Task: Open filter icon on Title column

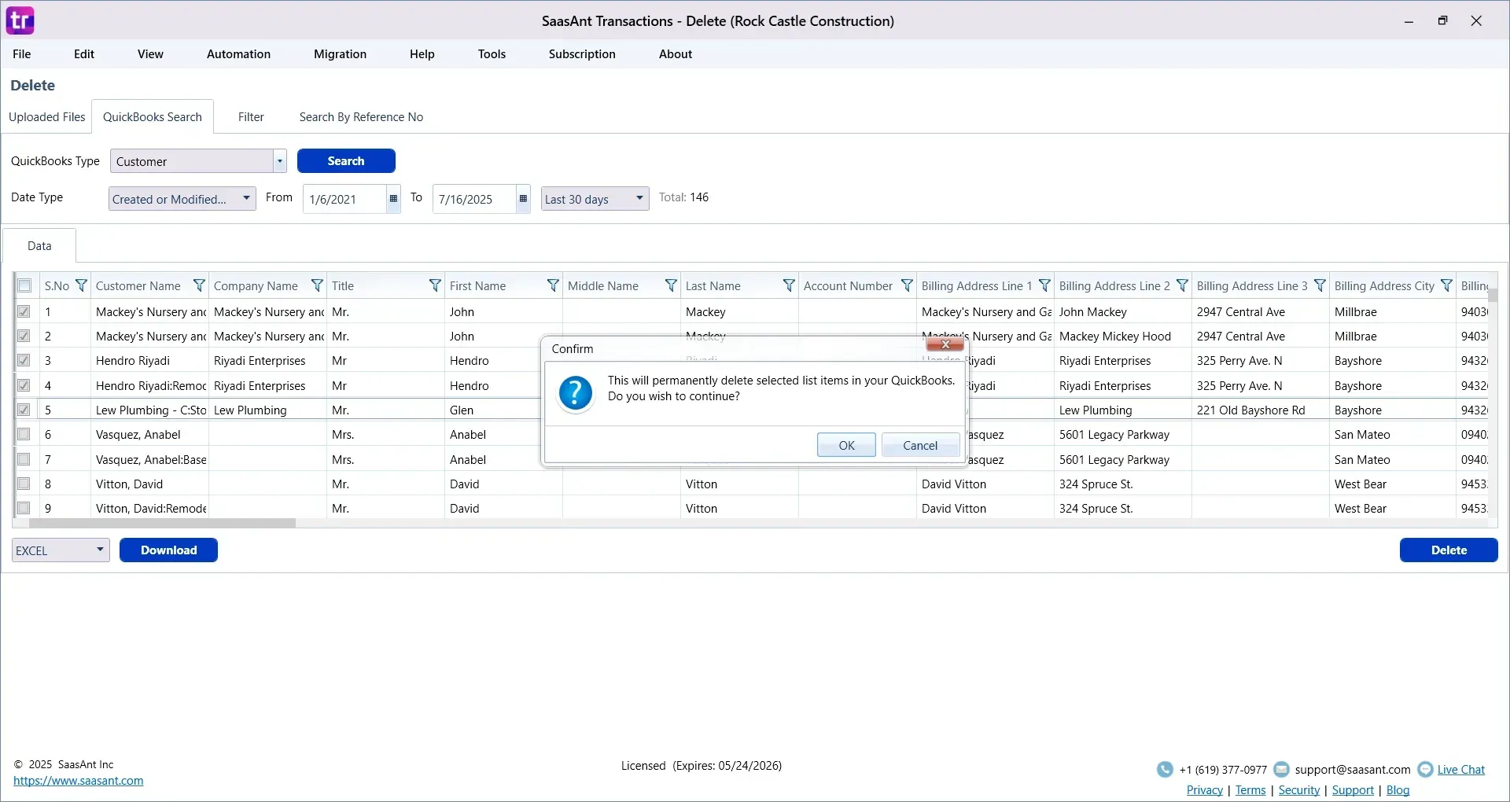Action: click(435, 285)
